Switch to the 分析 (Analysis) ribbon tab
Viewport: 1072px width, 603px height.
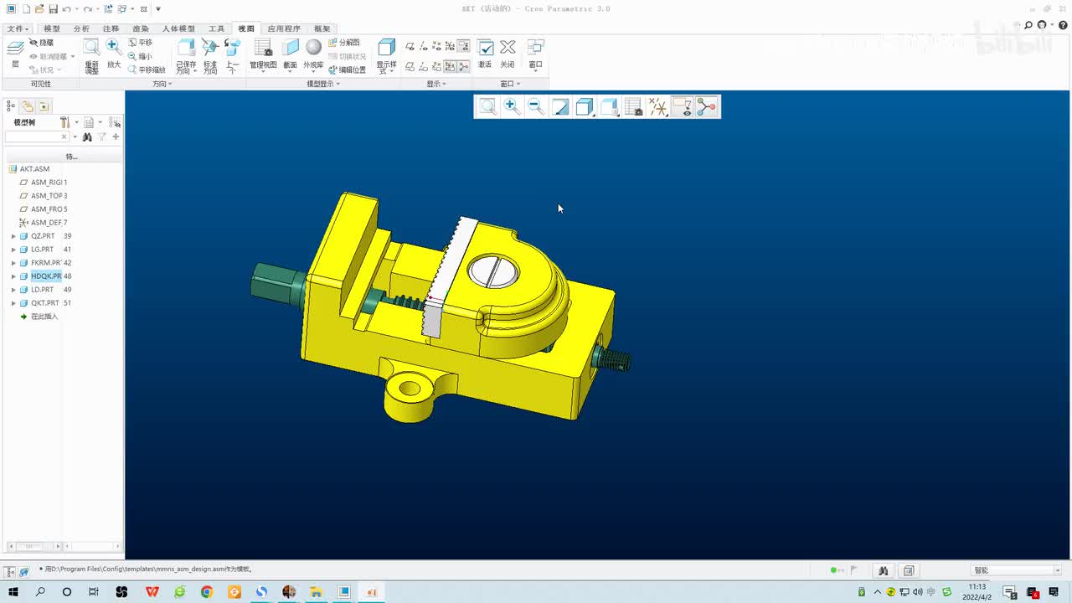(81, 28)
